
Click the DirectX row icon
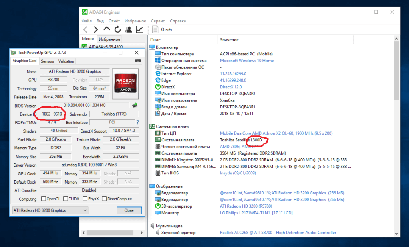[157, 87]
